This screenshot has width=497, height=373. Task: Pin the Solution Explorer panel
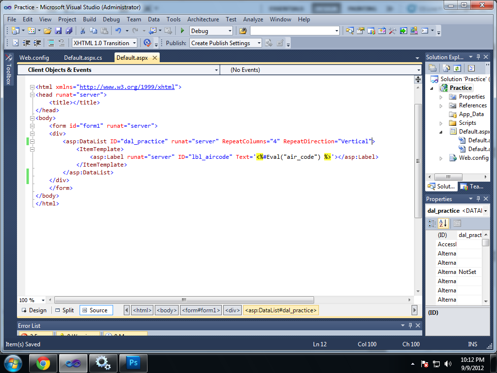(x=478, y=57)
